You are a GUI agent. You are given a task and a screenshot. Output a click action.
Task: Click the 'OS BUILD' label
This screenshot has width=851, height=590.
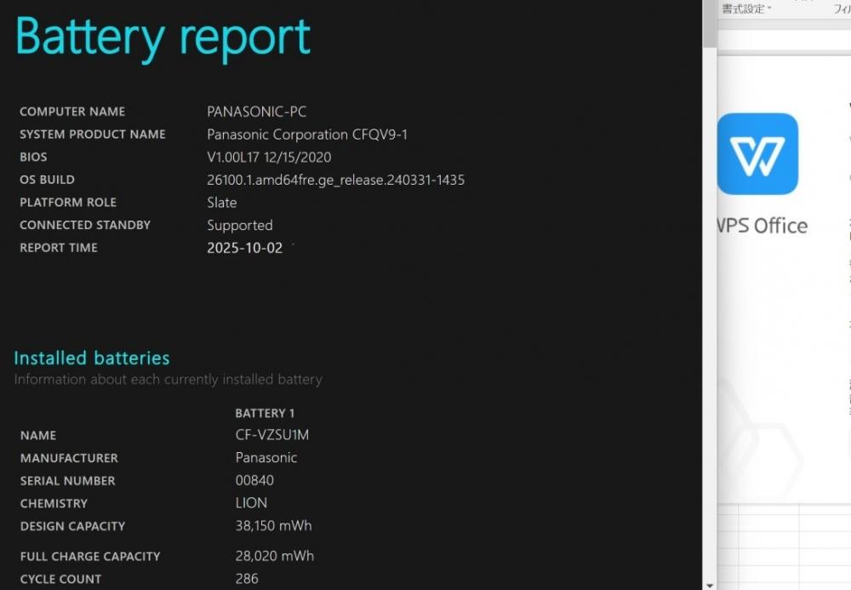[47, 180]
